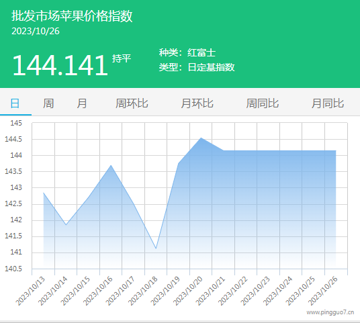360x323 pixels.
Task: Click the 批发市场苹果价格指数 title
Action: pyautogui.click(x=72, y=16)
